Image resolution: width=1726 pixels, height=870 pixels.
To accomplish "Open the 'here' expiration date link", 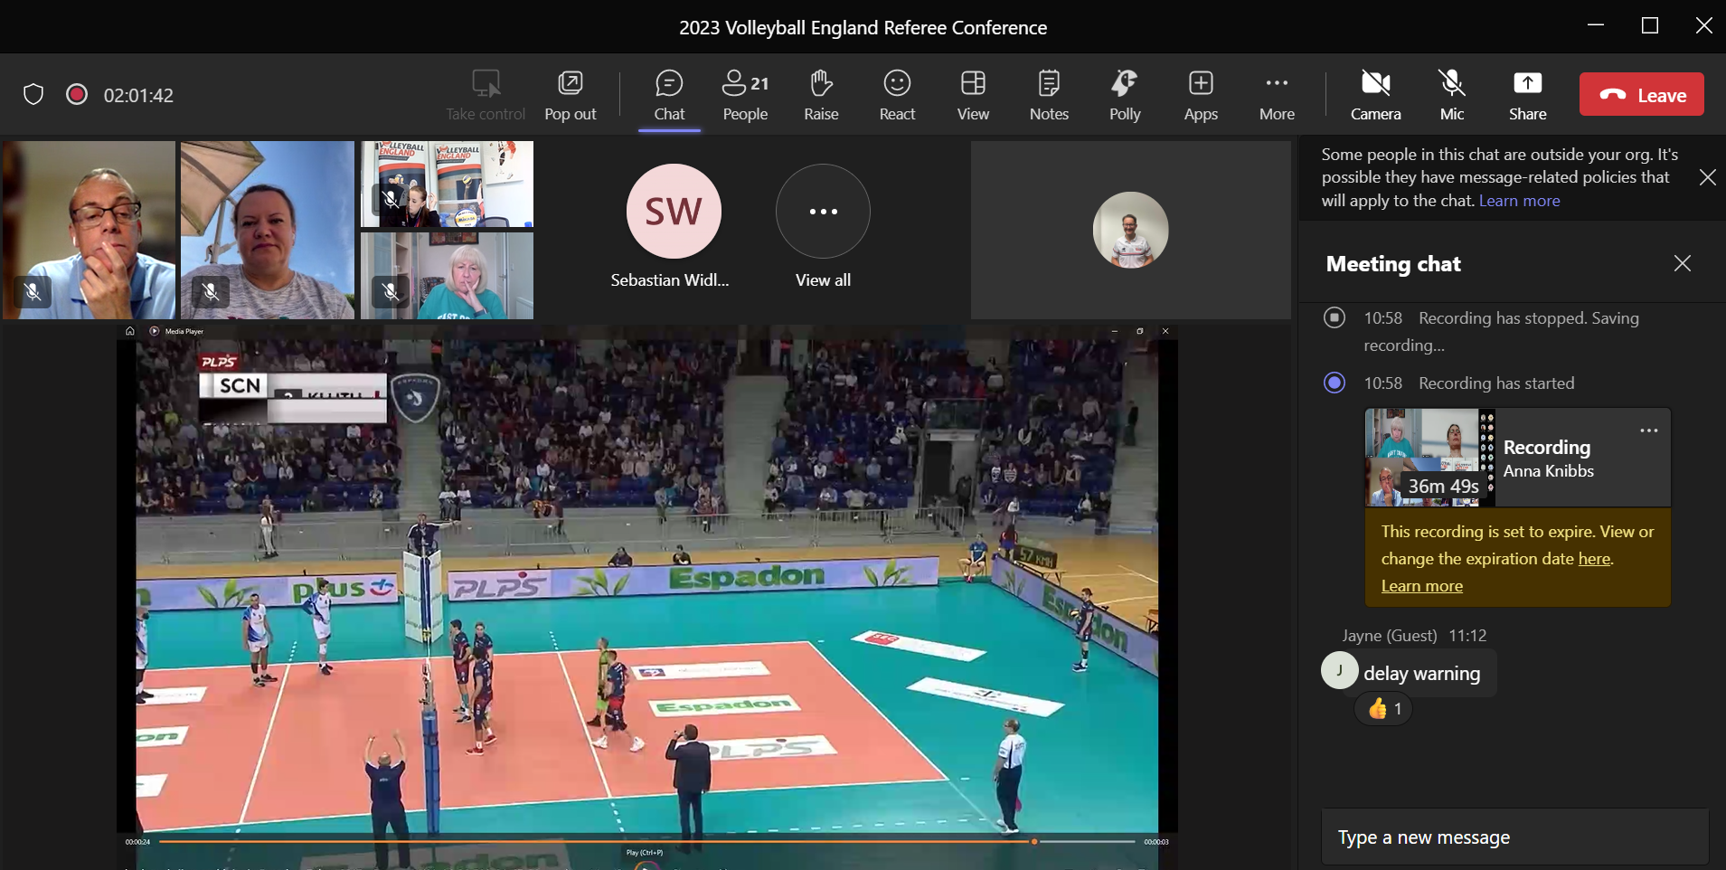I will tap(1594, 559).
